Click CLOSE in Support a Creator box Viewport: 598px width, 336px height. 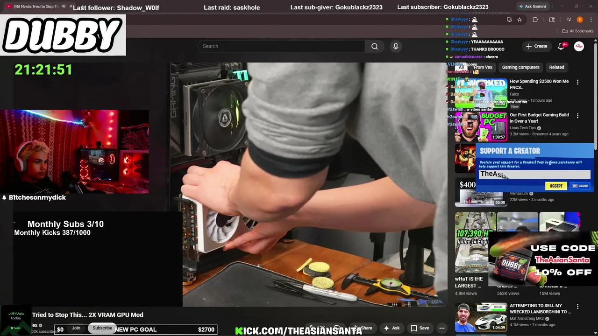pyautogui.click(x=580, y=186)
